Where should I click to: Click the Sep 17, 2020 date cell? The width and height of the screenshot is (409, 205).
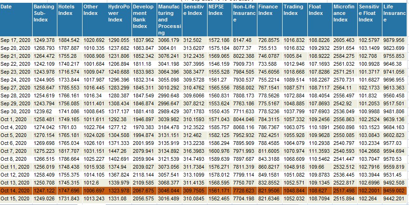coord(15,41)
